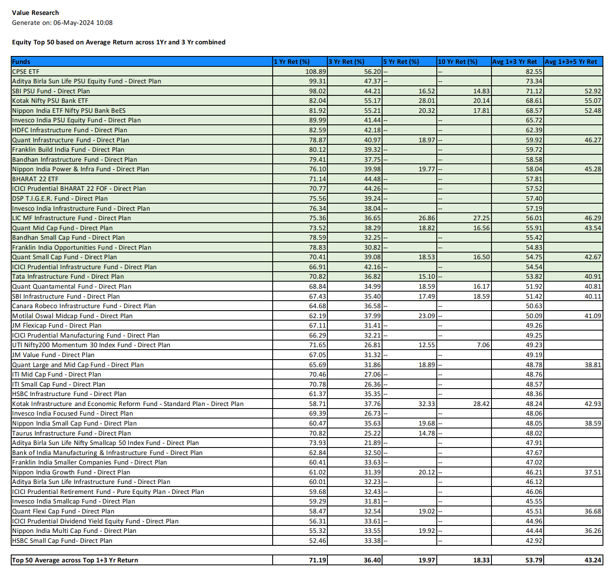Select 'Aditya Birla Sun Life PSU Equity Fund' row

pos(307,81)
